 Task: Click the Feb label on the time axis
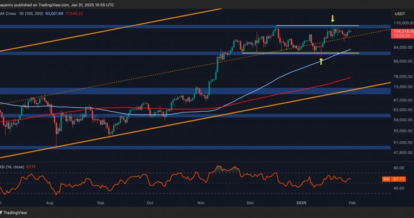[352, 203]
